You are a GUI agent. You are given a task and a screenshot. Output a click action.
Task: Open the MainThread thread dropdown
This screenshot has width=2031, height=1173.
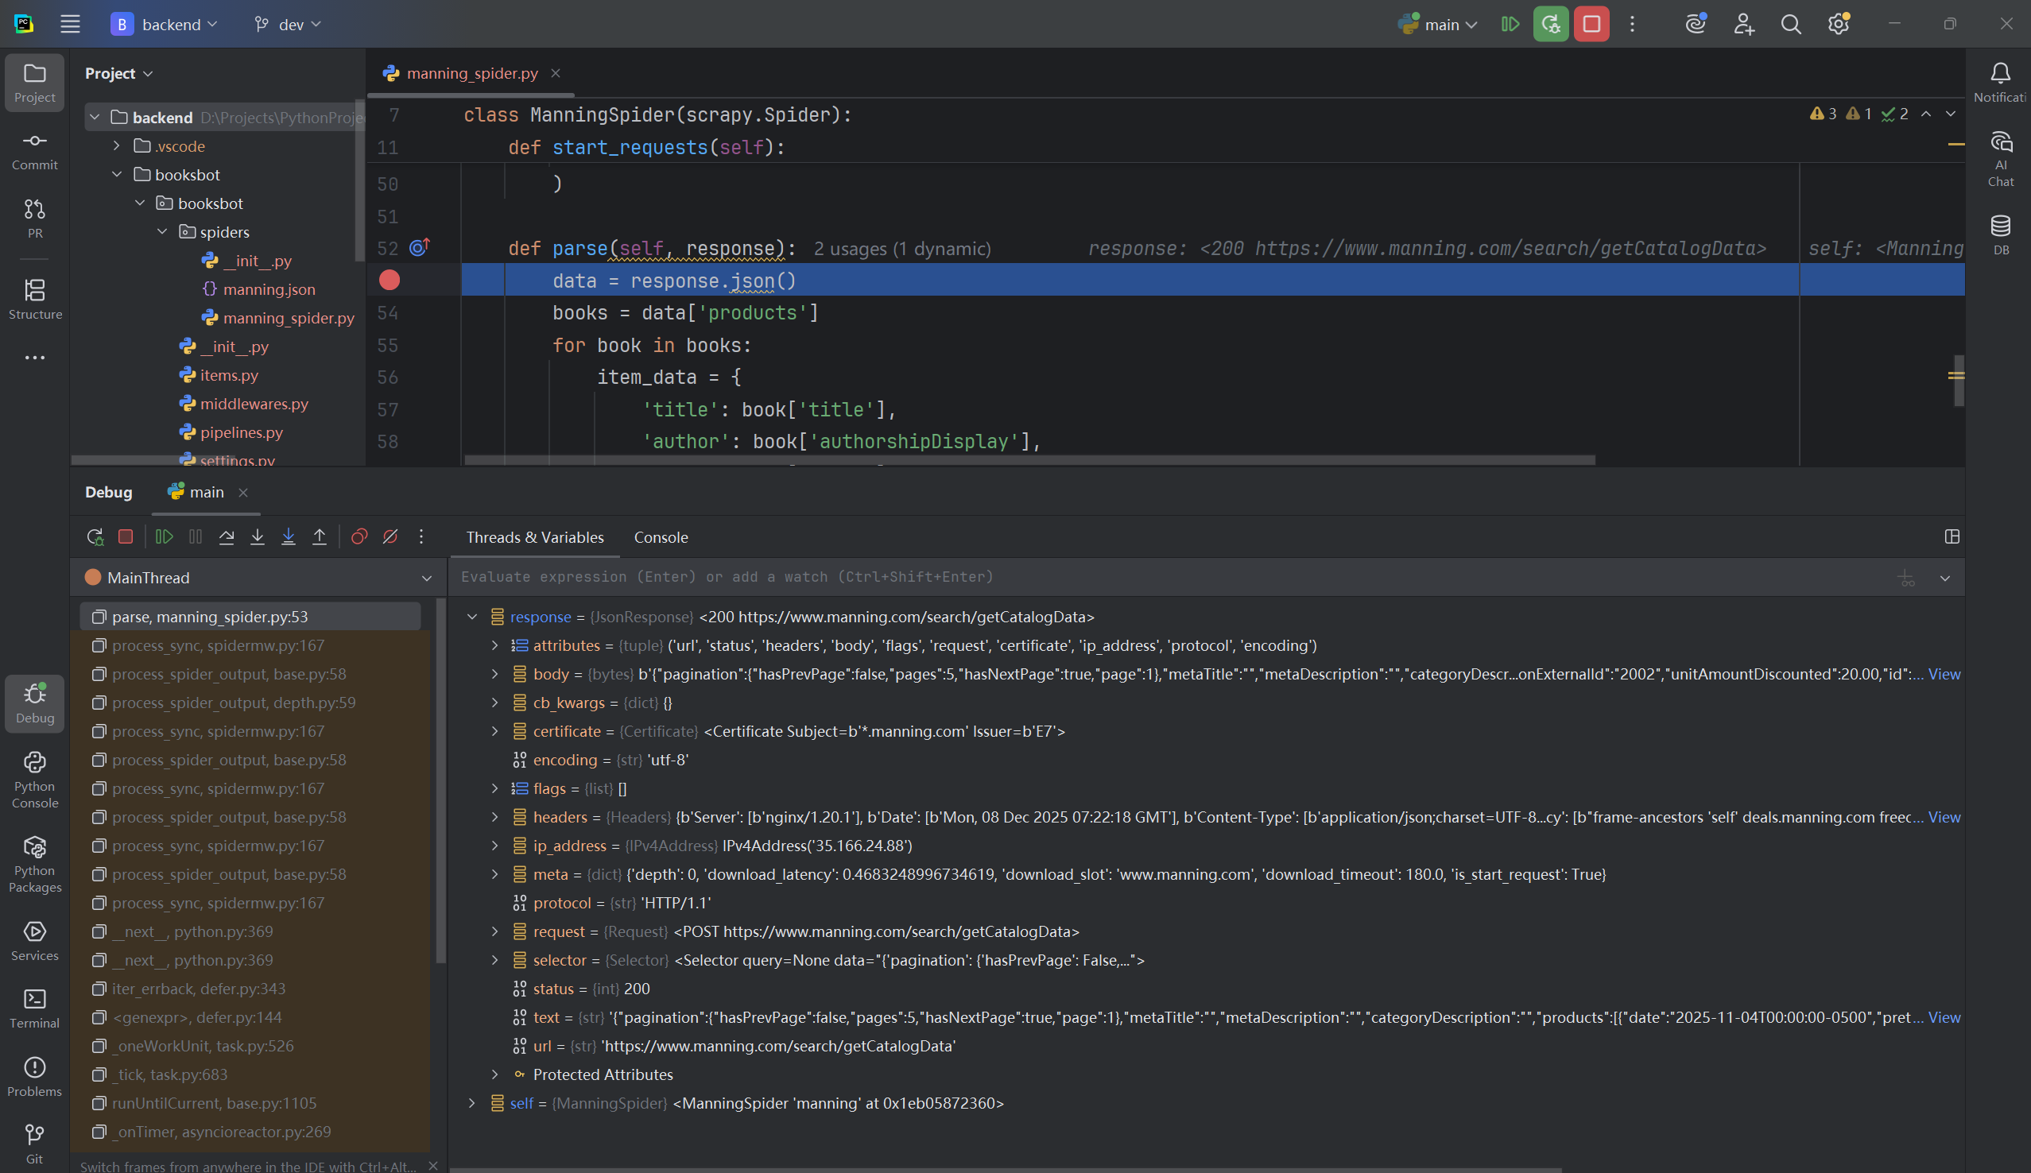click(426, 579)
